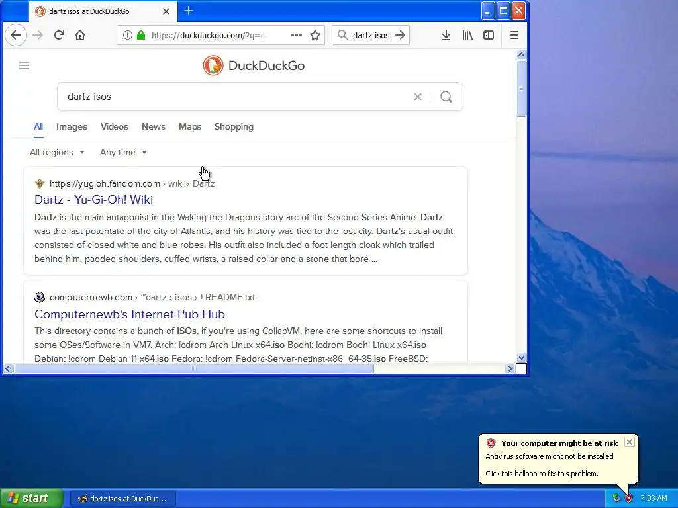Switch to Images results
Screen dimensions: 678x508
pos(72,126)
